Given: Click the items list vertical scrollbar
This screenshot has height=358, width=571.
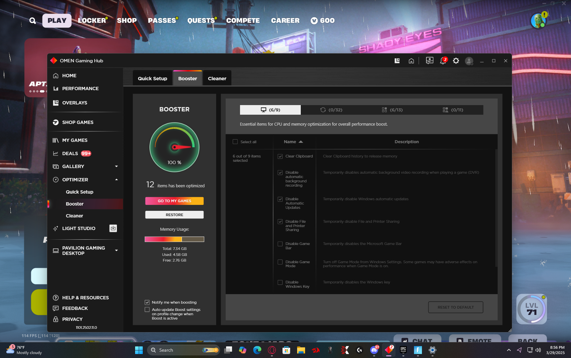Looking at the screenshot, I should point(496,208).
